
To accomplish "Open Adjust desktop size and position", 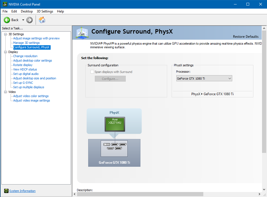I will 34,78.
